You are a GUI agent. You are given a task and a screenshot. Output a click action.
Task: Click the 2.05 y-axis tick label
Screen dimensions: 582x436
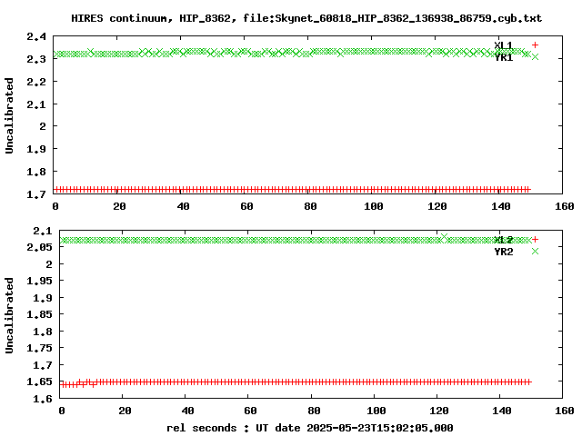click(40, 247)
